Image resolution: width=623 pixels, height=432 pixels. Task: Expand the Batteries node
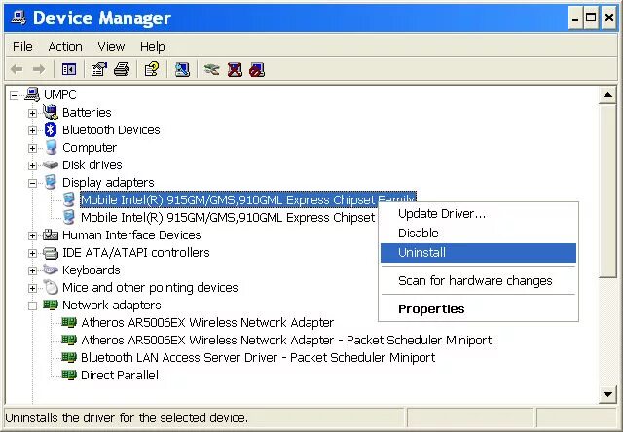click(32, 113)
